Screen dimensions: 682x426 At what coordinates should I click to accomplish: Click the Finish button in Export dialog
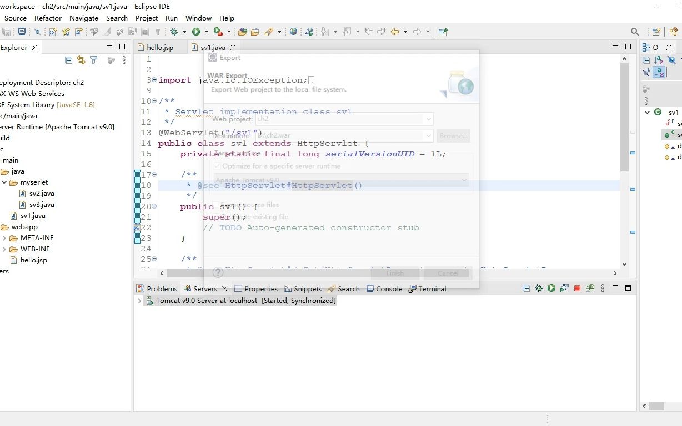(x=395, y=273)
